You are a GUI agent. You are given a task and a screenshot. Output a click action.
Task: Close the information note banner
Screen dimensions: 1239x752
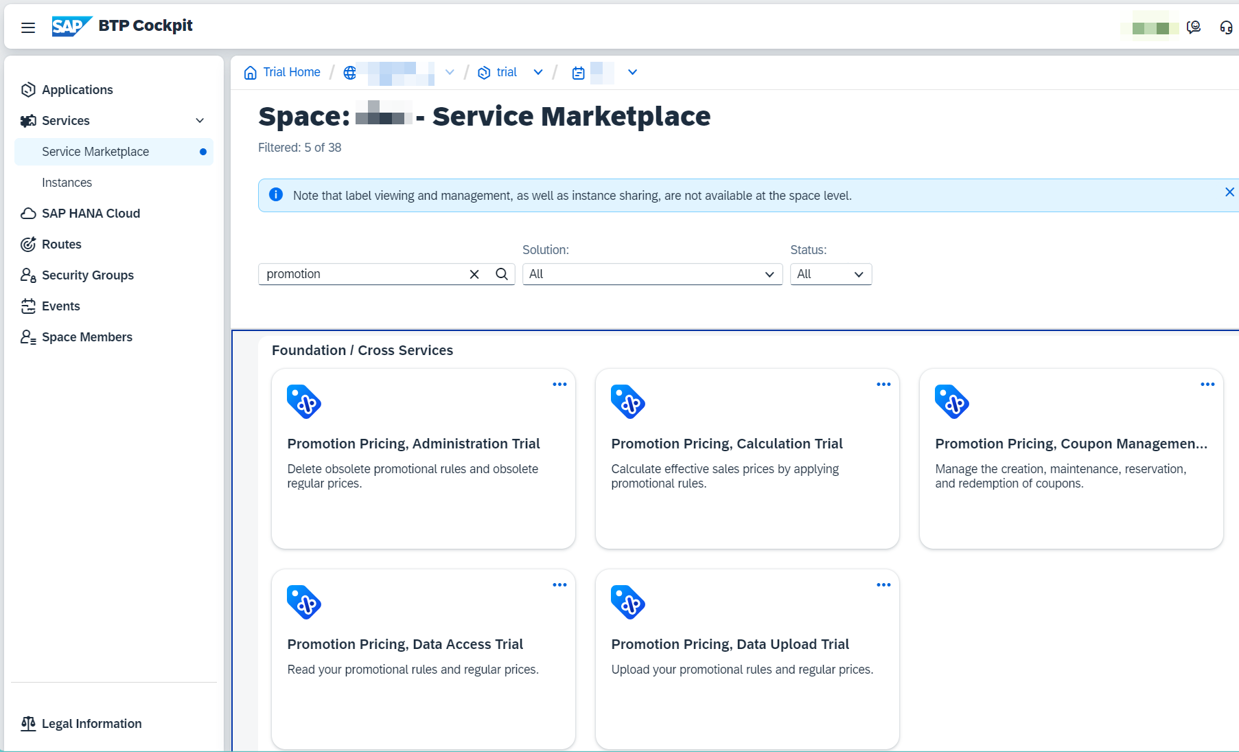coord(1229,192)
